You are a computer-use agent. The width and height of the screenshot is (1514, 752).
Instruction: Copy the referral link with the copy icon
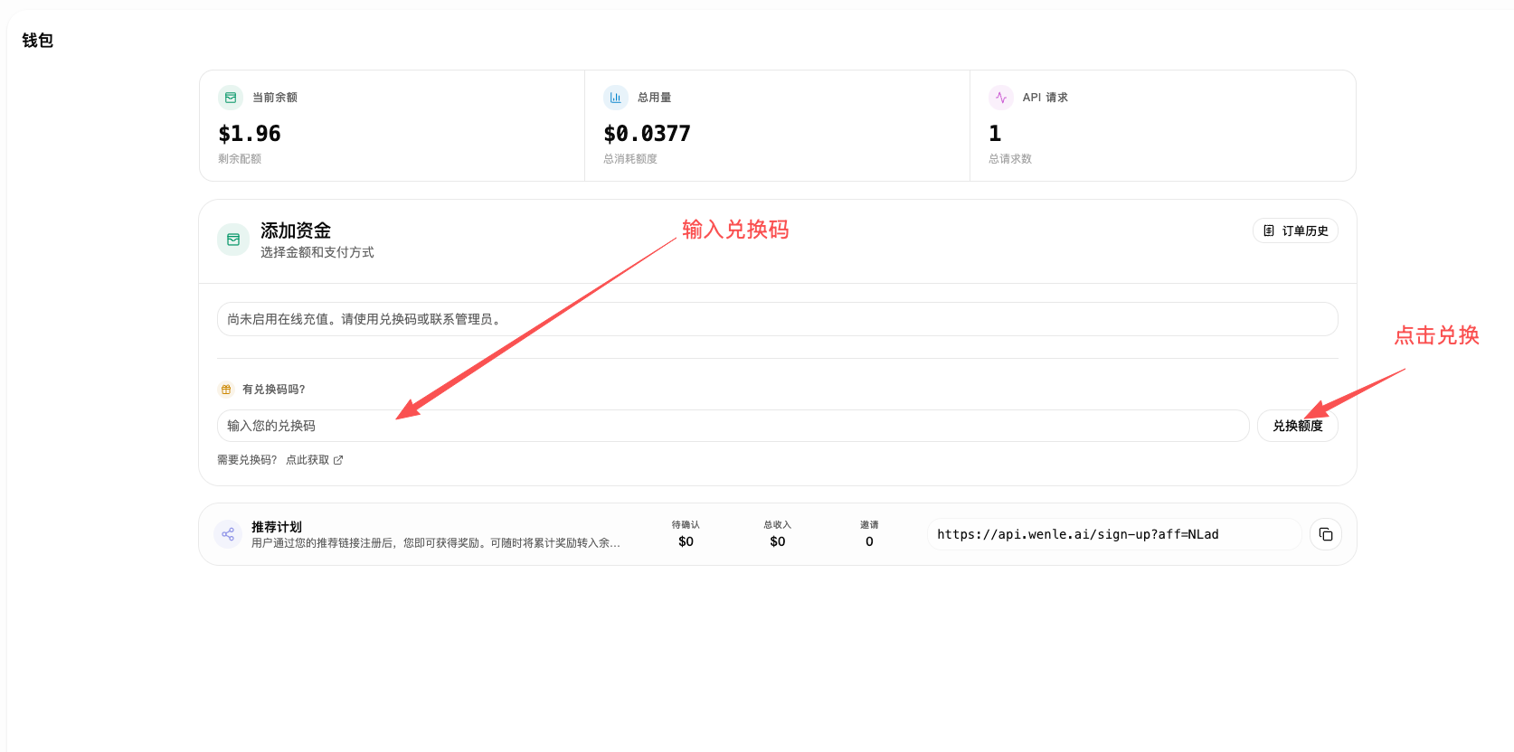[x=1326, y=534]
